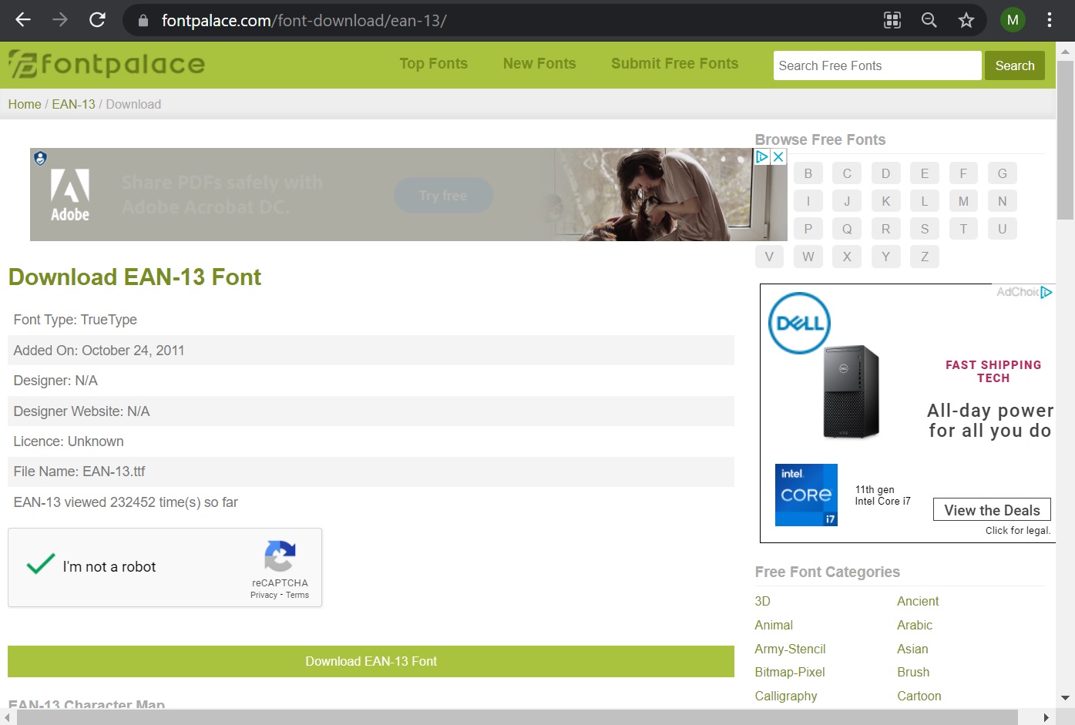Click the Download EAN-13 Font button

(x=371, y=661)
